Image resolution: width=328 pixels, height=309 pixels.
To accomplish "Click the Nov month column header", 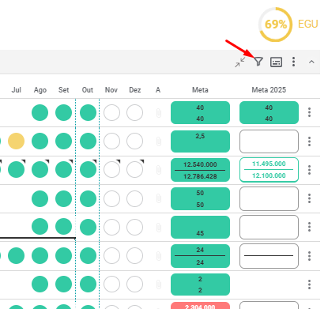I will (111, 90).
